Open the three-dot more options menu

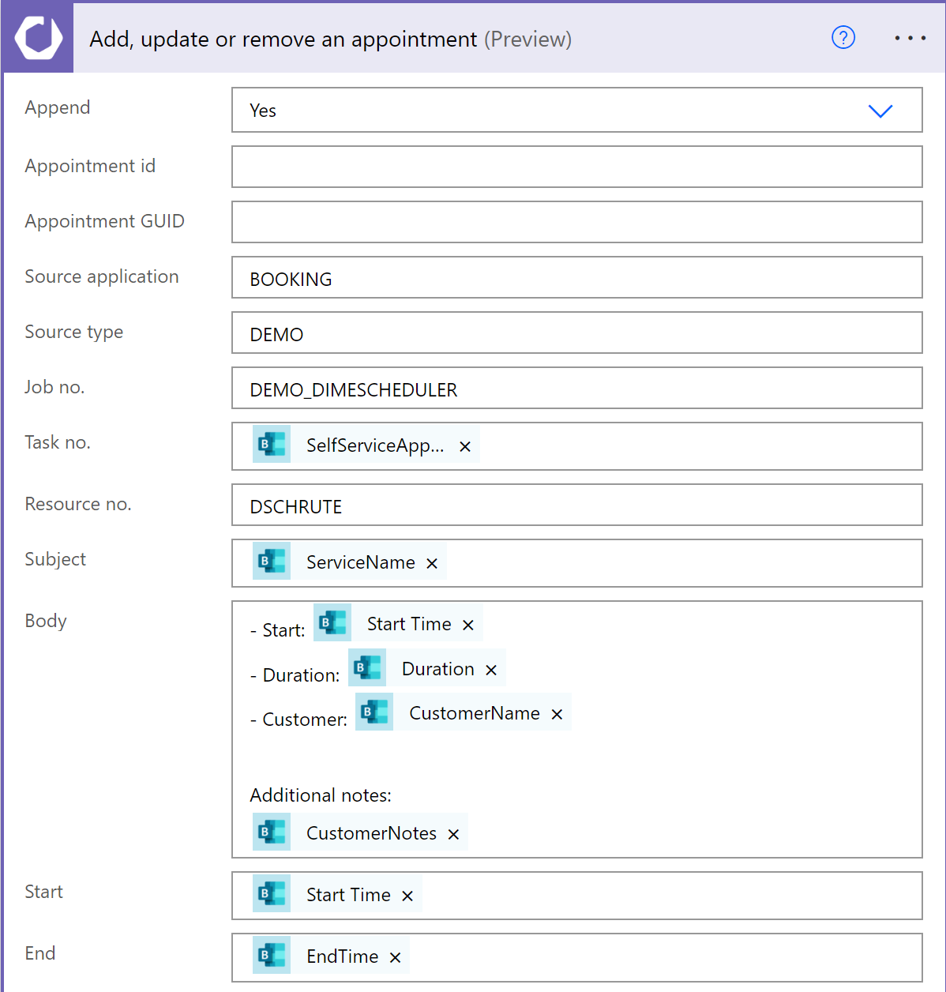click(x=910, y=38)
